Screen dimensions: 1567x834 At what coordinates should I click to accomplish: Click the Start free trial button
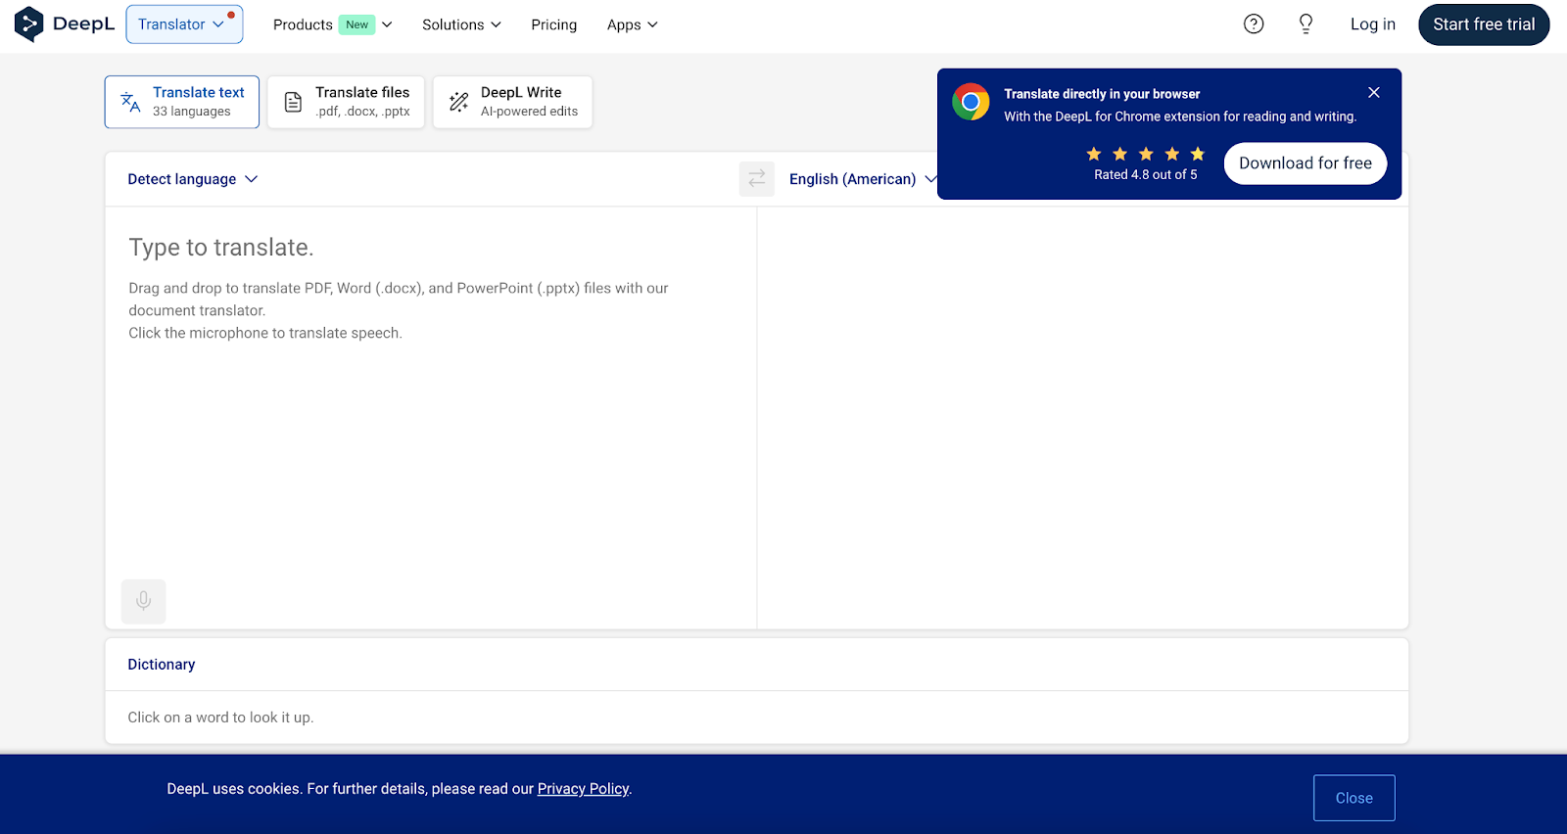tap(1484, 24)
